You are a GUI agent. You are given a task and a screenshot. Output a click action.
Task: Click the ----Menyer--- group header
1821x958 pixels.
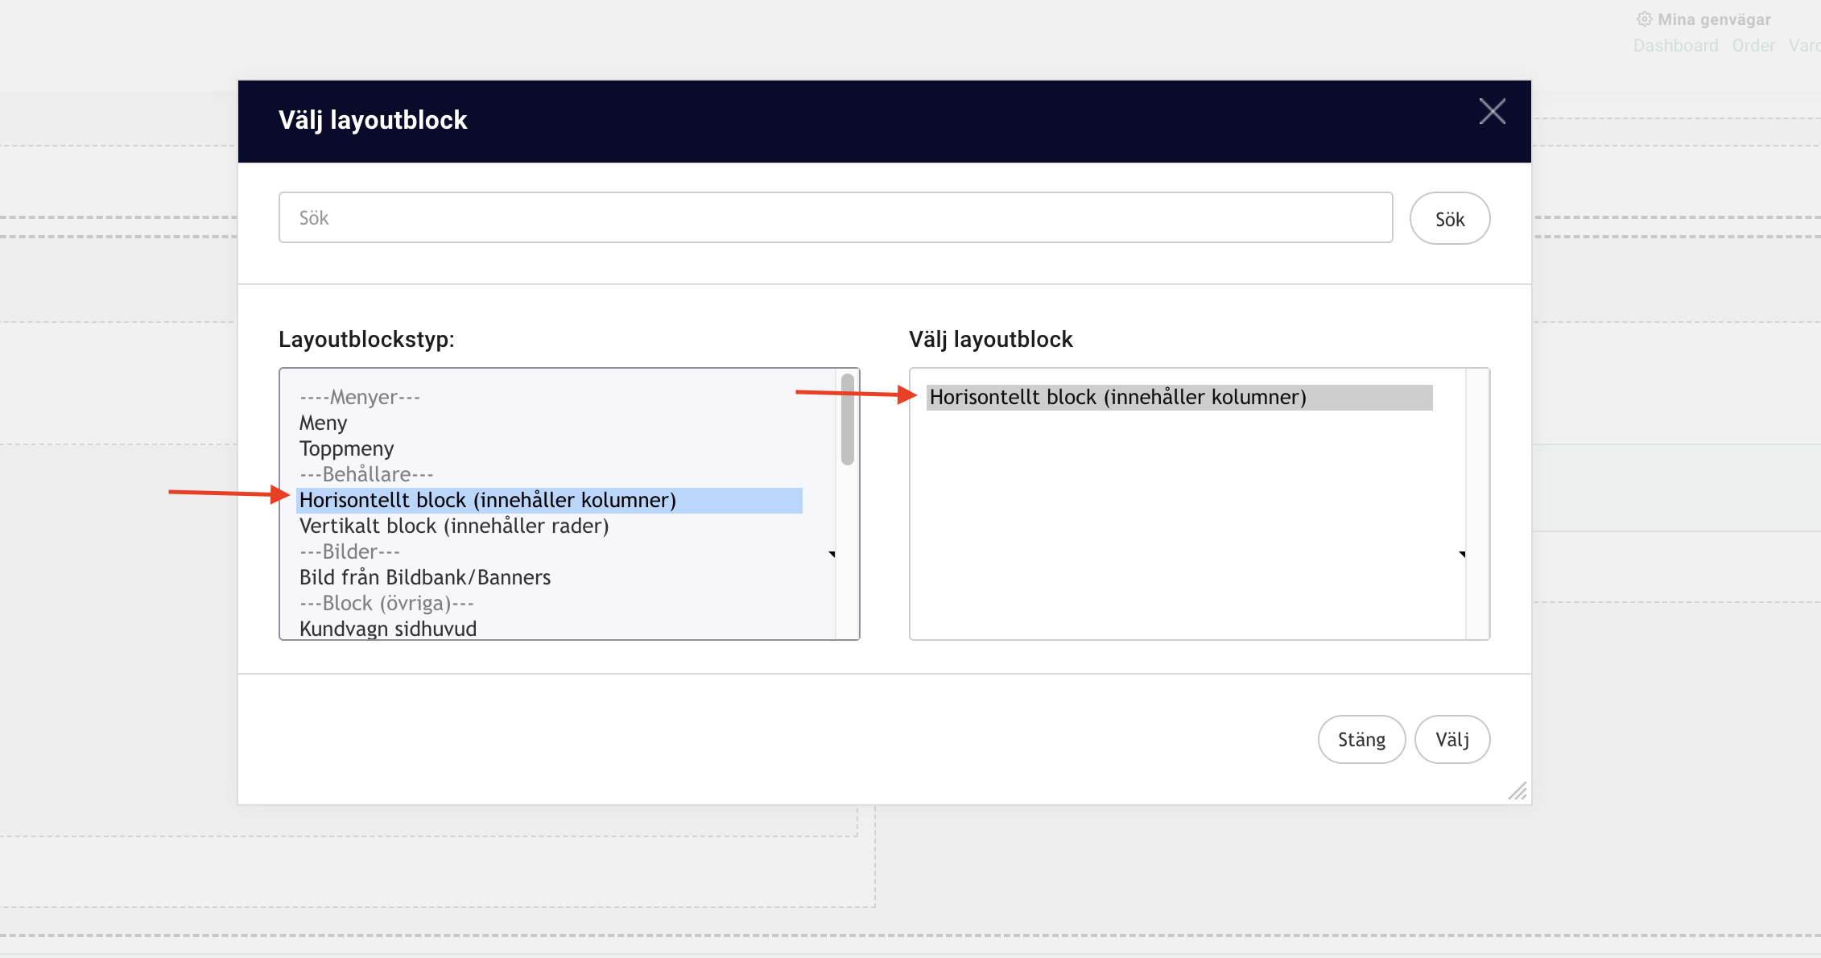[x=360, y=397]
